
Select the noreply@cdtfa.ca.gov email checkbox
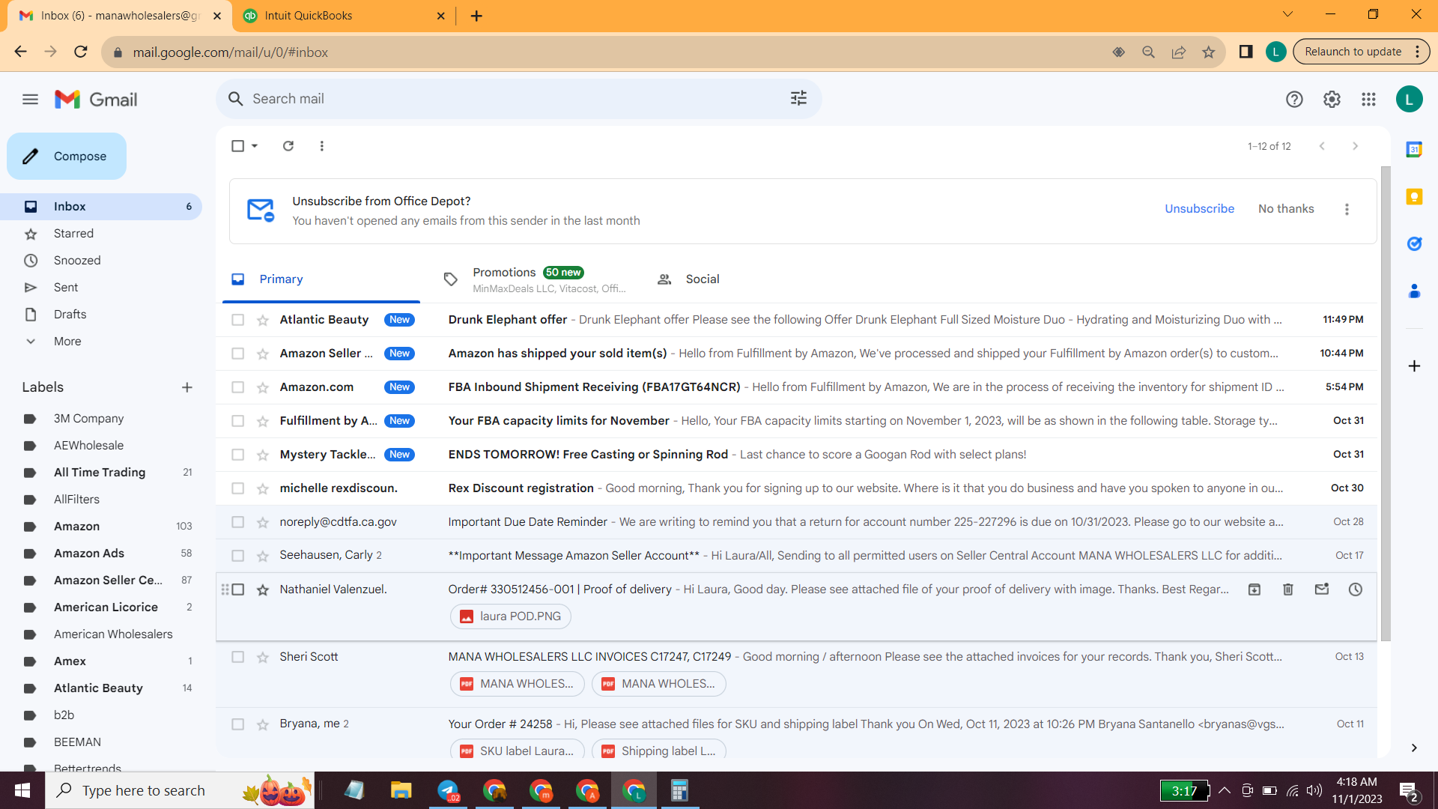click(x=237, y=522)
